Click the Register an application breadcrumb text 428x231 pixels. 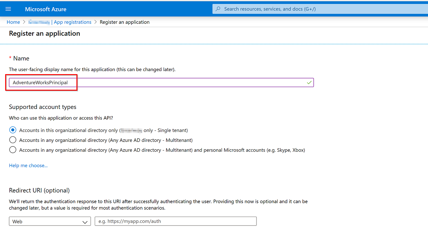pos(125,22)
